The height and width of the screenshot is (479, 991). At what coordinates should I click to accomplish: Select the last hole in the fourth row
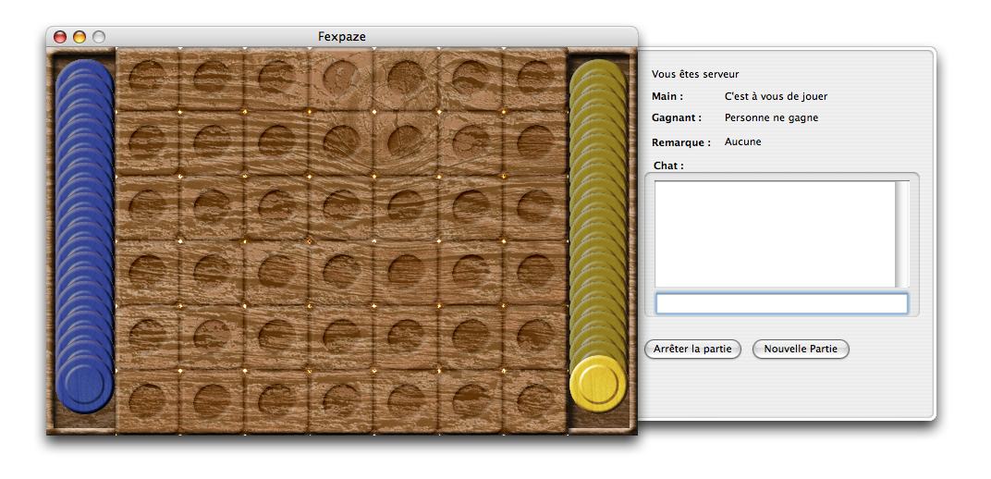click(536, 271)
